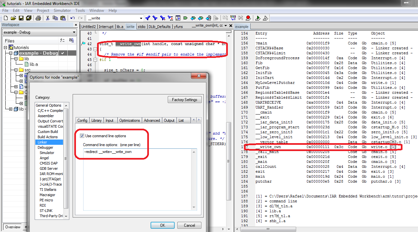Confirm the options dialog with OK

tap(162, 225)
